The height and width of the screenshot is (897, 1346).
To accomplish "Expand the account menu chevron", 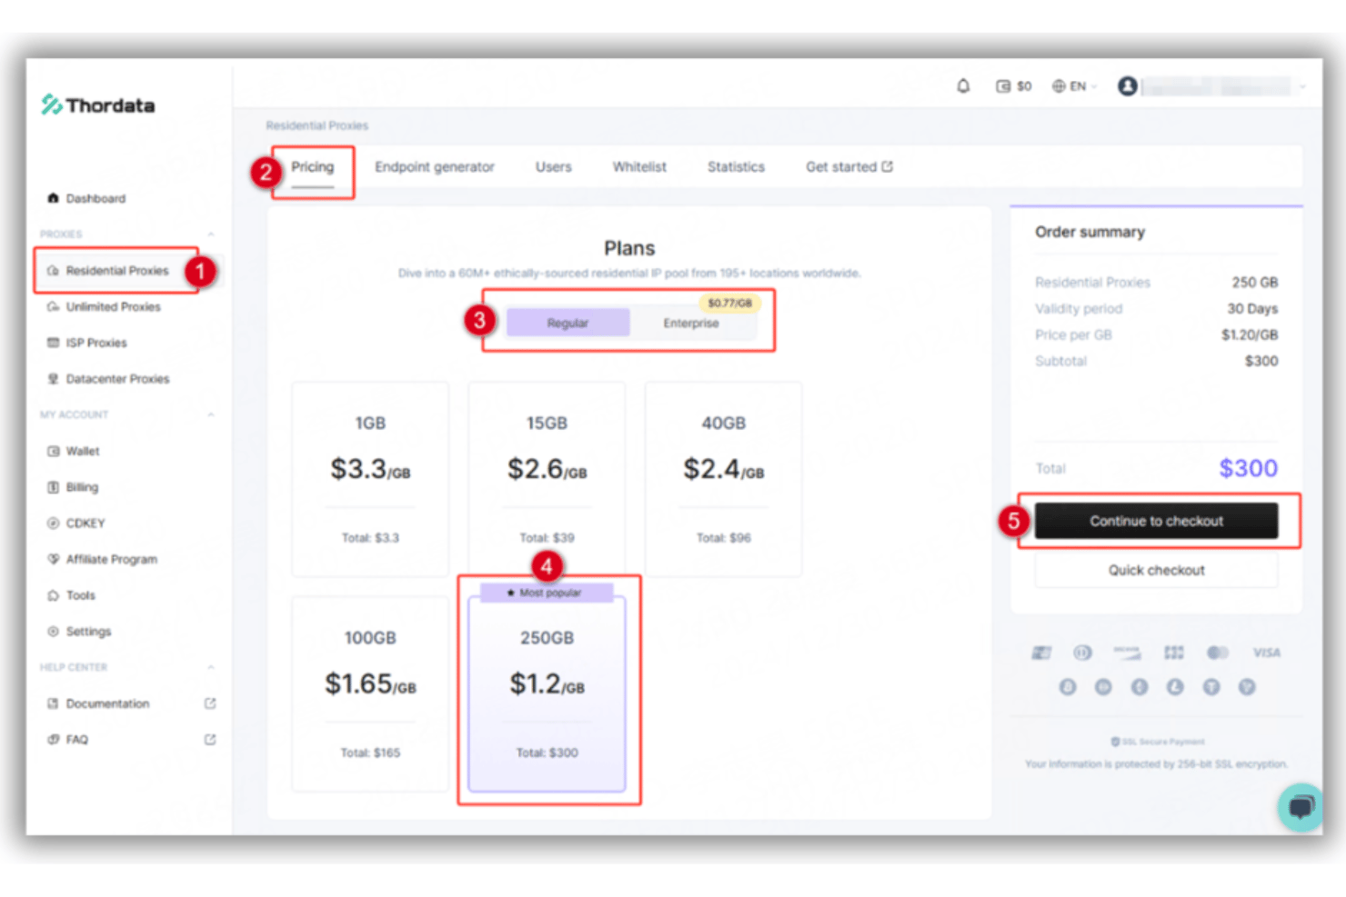I will pos(1302,87).
